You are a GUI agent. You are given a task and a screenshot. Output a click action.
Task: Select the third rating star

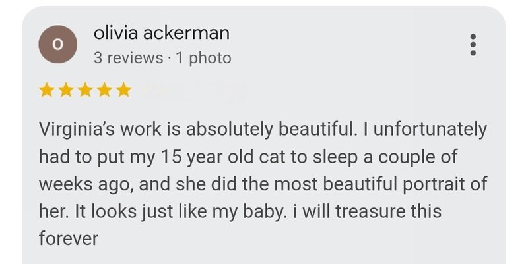tap(85, 90)
